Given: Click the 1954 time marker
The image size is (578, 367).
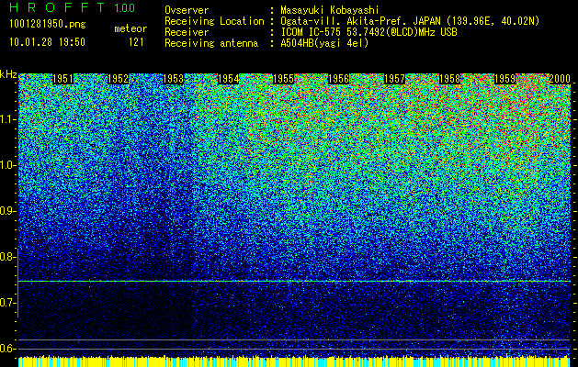Looking at the screenshot, I should point(229,79).
